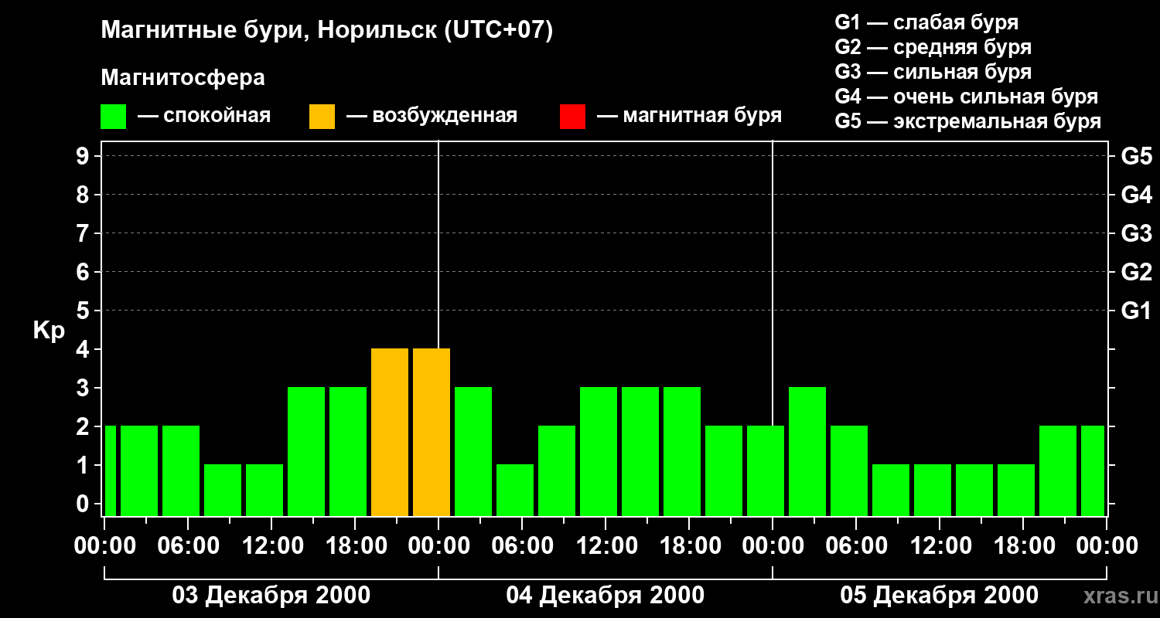
Task: Select the '— магнитная буря' legend label
Action: 689,116
